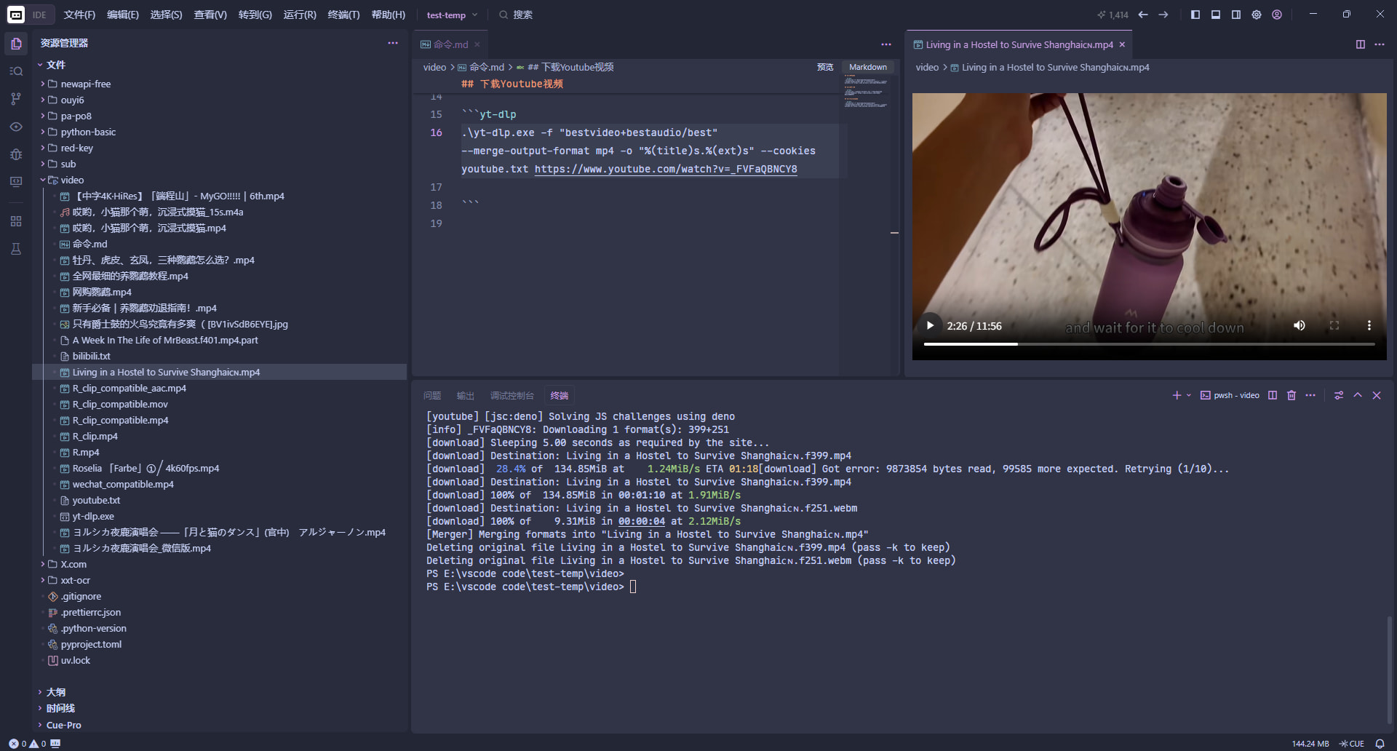Switch to the 问题 panel tab
This screenshot has width=1397, height=751.
pyautogui.click(x=432, y=395)
